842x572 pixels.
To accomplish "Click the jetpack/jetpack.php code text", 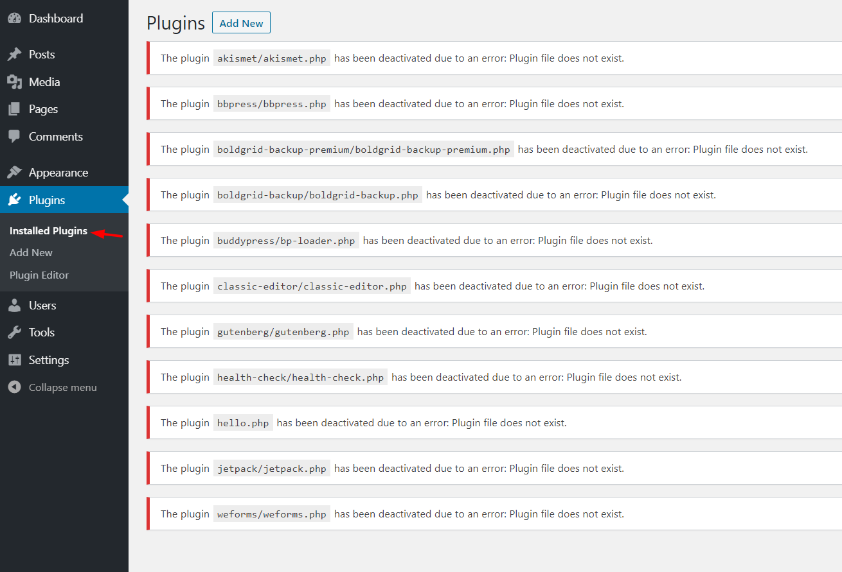I will point(272,469).
